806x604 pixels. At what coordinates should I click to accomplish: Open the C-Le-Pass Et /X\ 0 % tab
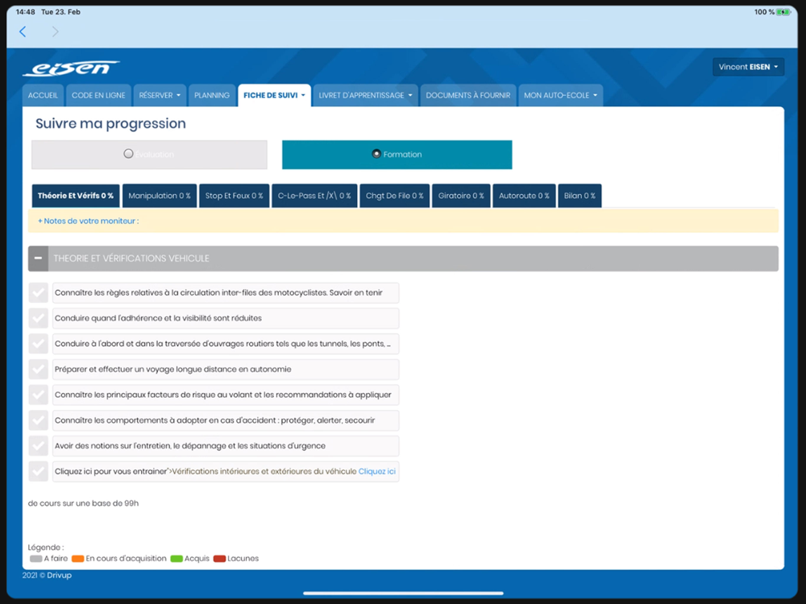[314, 196]
